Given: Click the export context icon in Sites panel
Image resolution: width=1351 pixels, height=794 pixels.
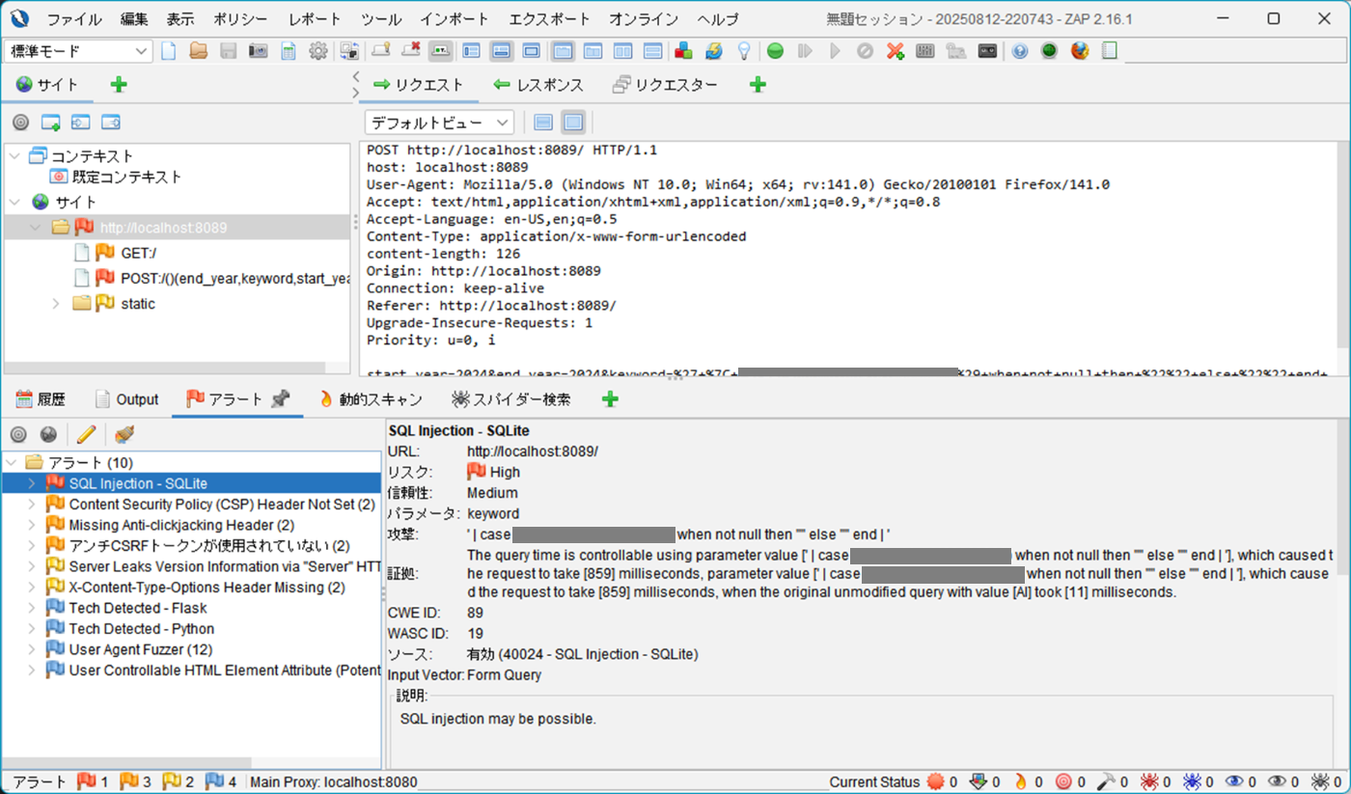Looking at the screenshot, I should (x=111, y=123).
